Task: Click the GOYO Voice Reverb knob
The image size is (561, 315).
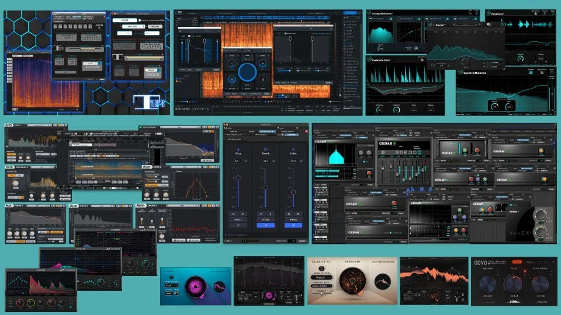Action: click(541, 284)
